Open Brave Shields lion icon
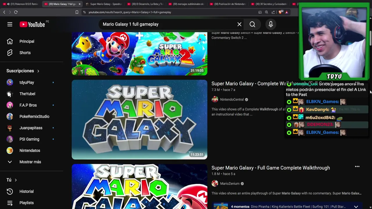 [280, 12]
